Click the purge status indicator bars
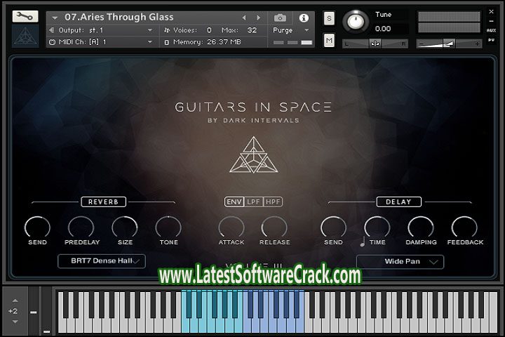The width and height of the screenshot is (505, 337). pyautogui.click(x=292, y=42)
